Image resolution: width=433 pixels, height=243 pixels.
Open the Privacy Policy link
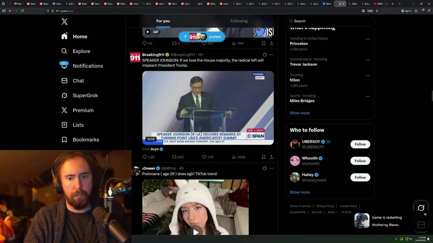click(325, 206)
